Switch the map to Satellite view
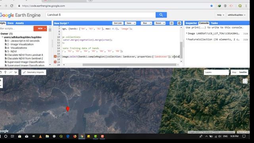Viewport: 254px width, 143px height. 243,72
